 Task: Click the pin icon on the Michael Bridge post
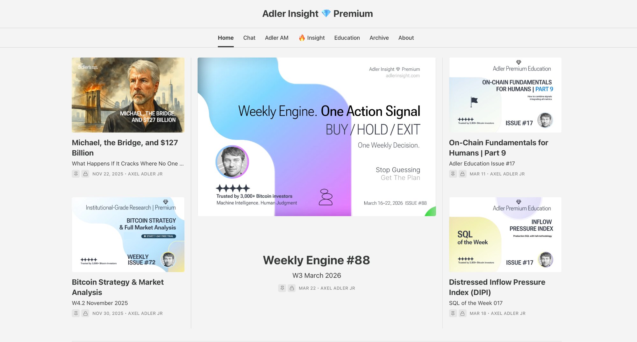pos(75,174)
